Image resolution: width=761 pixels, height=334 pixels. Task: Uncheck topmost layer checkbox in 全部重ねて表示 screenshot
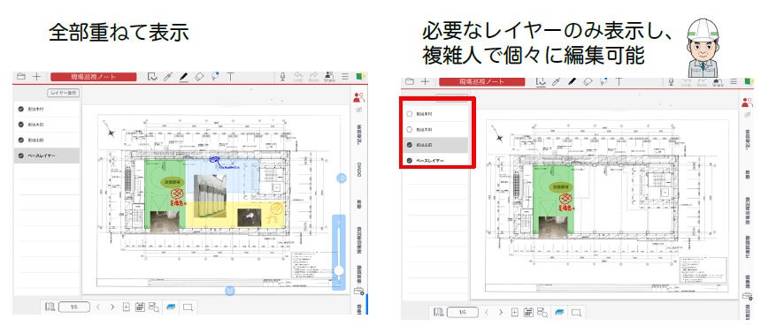click(x=21, y=109)
